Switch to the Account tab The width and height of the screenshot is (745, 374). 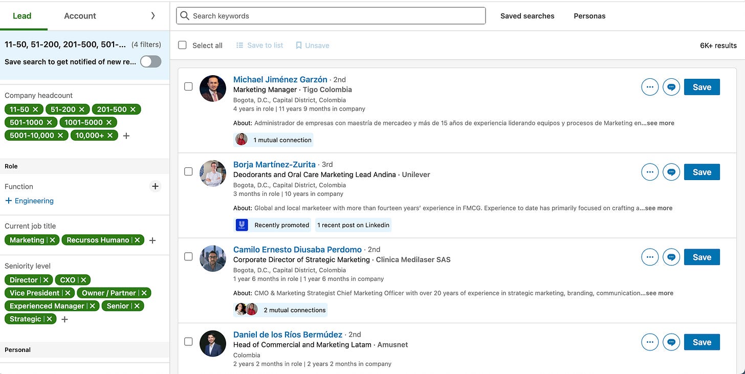coord(80,16)
